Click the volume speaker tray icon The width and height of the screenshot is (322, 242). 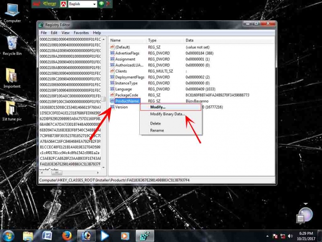tap(290, 236)
